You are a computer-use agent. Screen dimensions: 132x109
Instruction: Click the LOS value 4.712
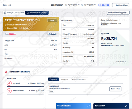[56, 49]
